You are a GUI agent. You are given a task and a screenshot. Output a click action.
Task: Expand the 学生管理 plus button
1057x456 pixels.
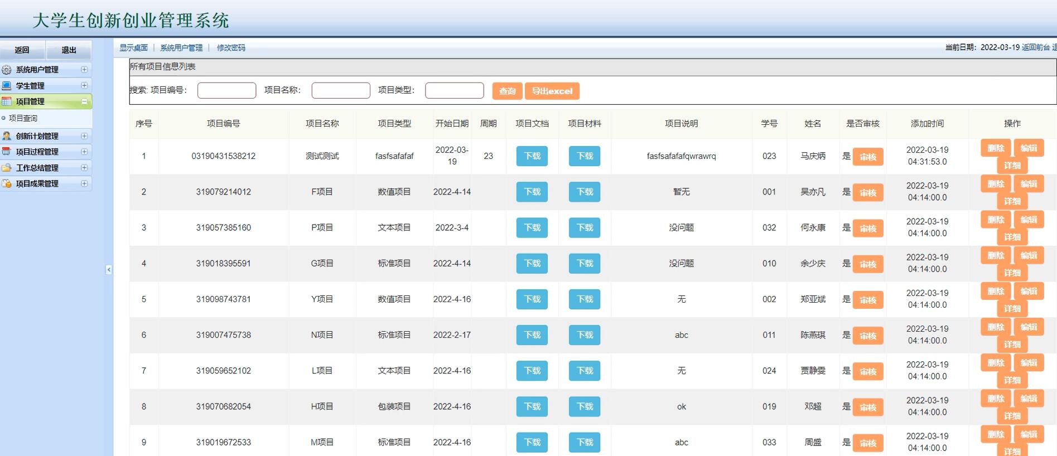[84, 85]
